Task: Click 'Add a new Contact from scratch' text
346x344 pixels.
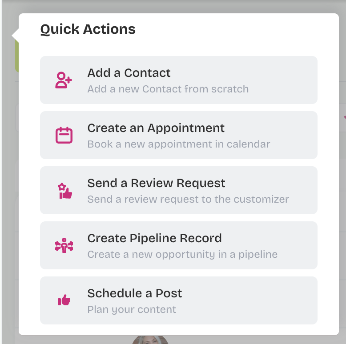Action: pos(168,89)
